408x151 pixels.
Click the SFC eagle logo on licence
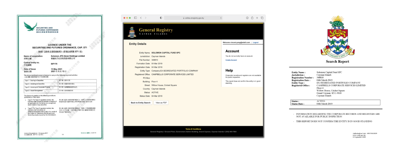pyautogui.click(x=31, y=26)
